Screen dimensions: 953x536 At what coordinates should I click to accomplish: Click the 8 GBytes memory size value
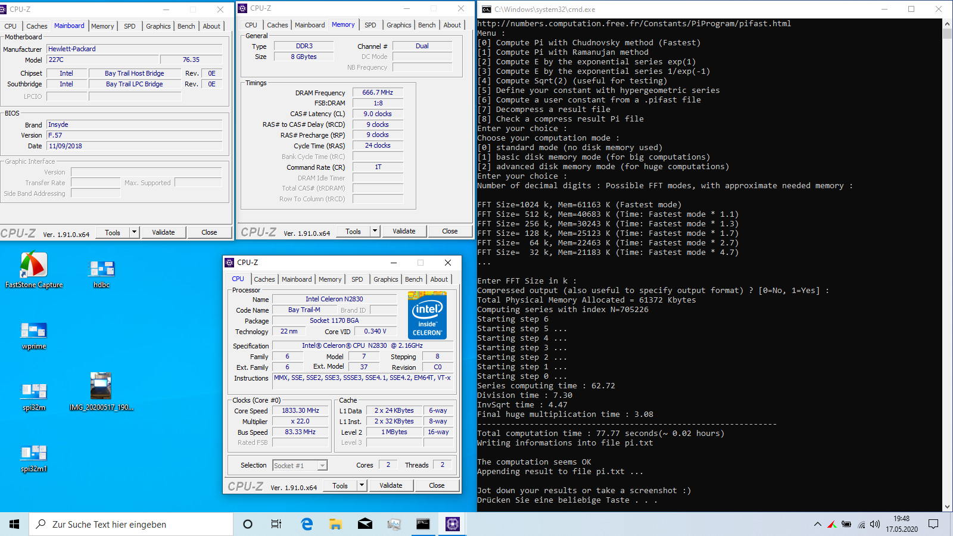304,57
